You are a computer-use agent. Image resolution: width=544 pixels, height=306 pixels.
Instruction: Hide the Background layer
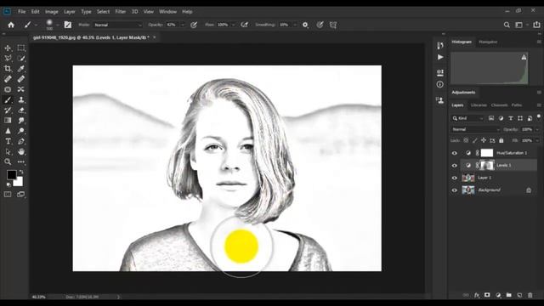(x=455, y=190)
